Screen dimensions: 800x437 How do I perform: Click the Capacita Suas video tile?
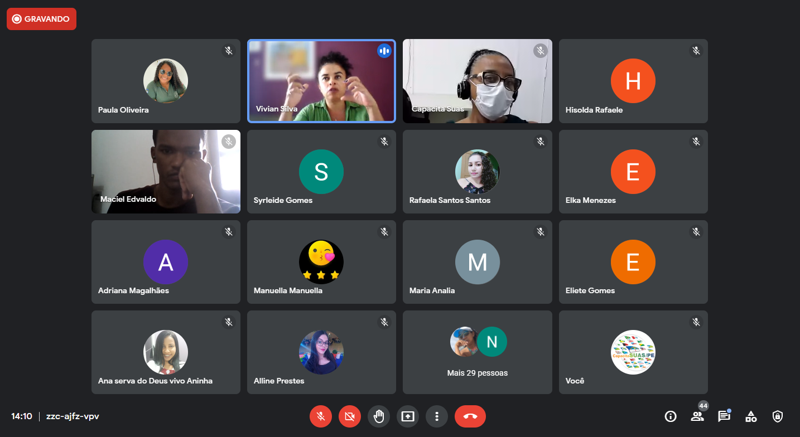477,81
